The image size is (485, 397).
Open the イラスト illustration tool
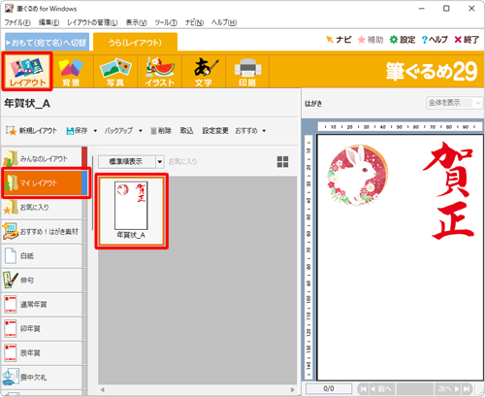[160, 71]
